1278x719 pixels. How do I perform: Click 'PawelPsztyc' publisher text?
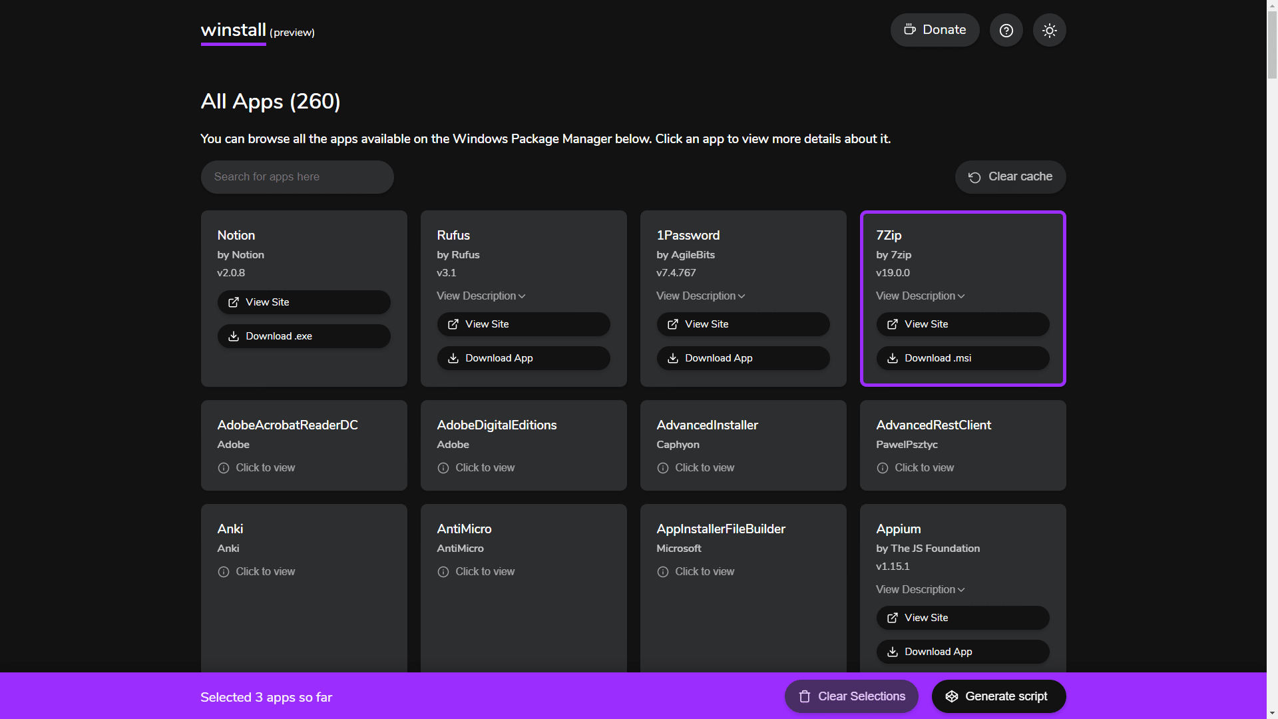click(907, 445)
